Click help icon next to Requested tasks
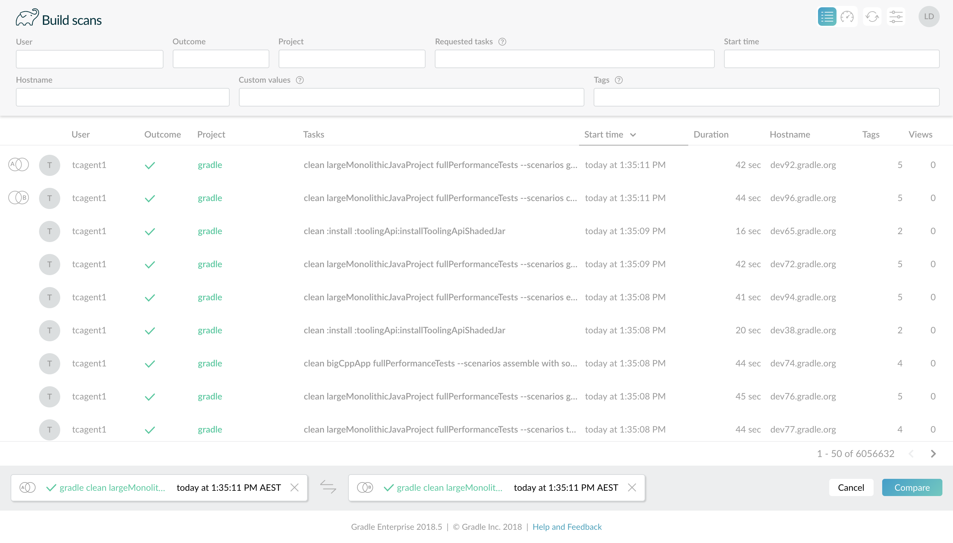 click(502, 42)
